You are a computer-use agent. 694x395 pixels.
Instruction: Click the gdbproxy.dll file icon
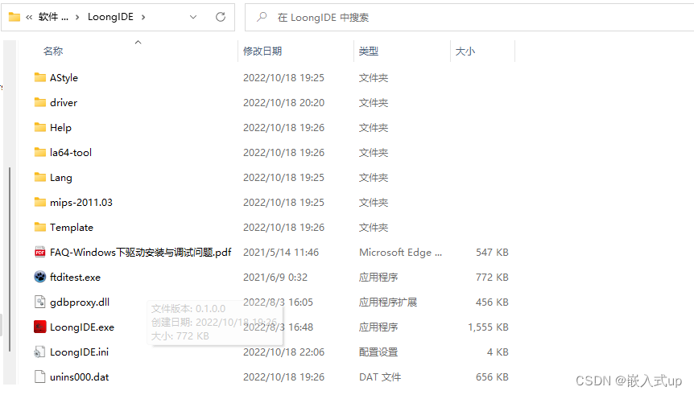(x=39, y=302)
